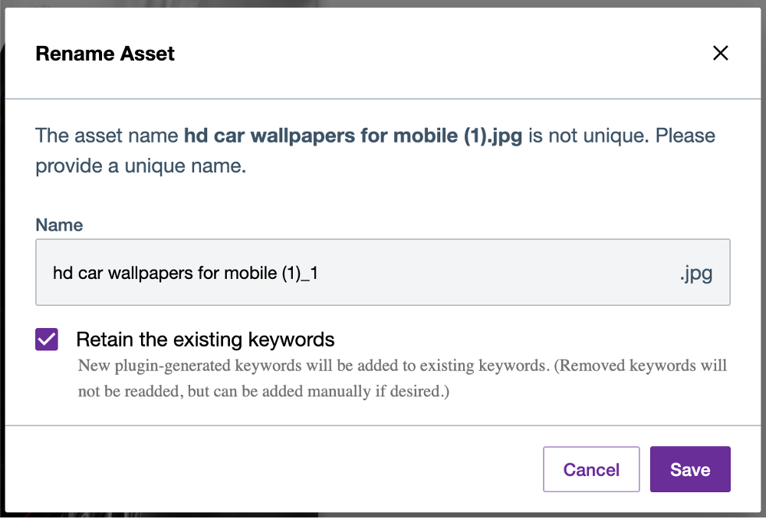Screen dimensions: 766x519
Task: Click the Save button
Action: [x=690, y=469]
